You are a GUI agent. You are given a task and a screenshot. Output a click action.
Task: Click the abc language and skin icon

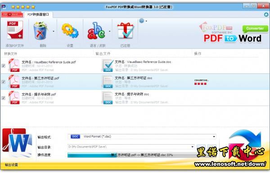96,31
